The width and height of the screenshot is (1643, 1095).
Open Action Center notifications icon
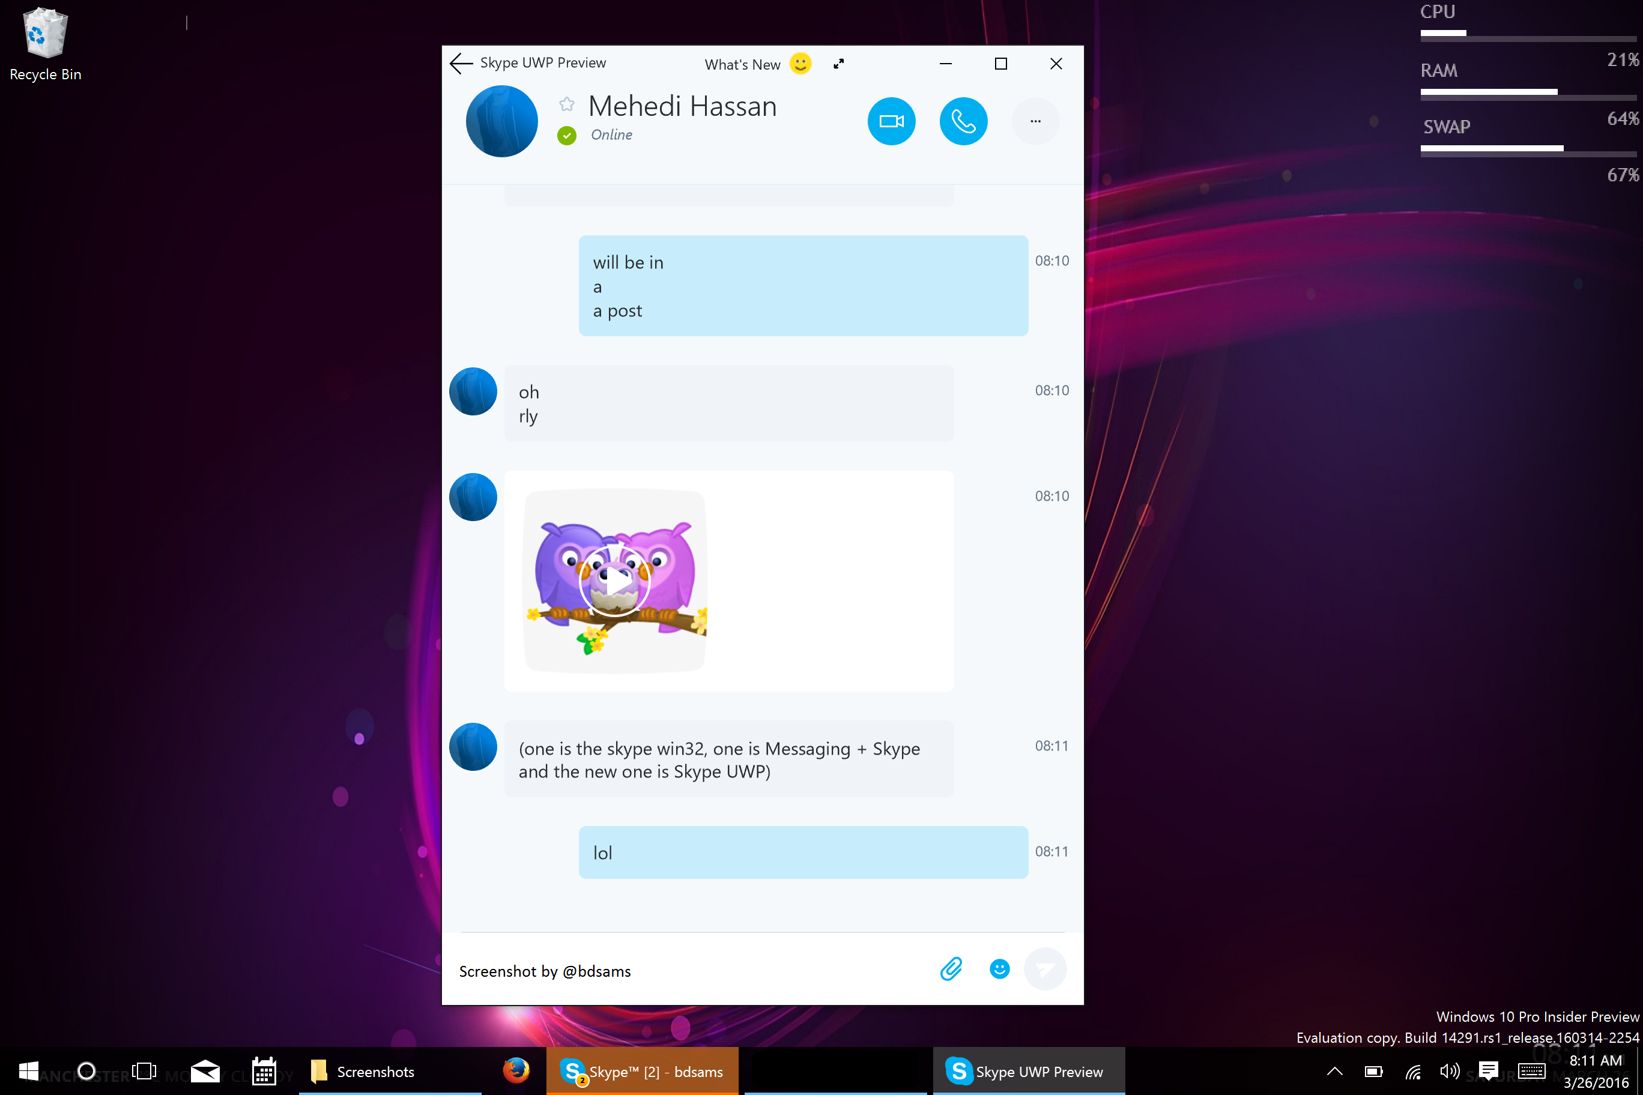tap(1488, 1071)
